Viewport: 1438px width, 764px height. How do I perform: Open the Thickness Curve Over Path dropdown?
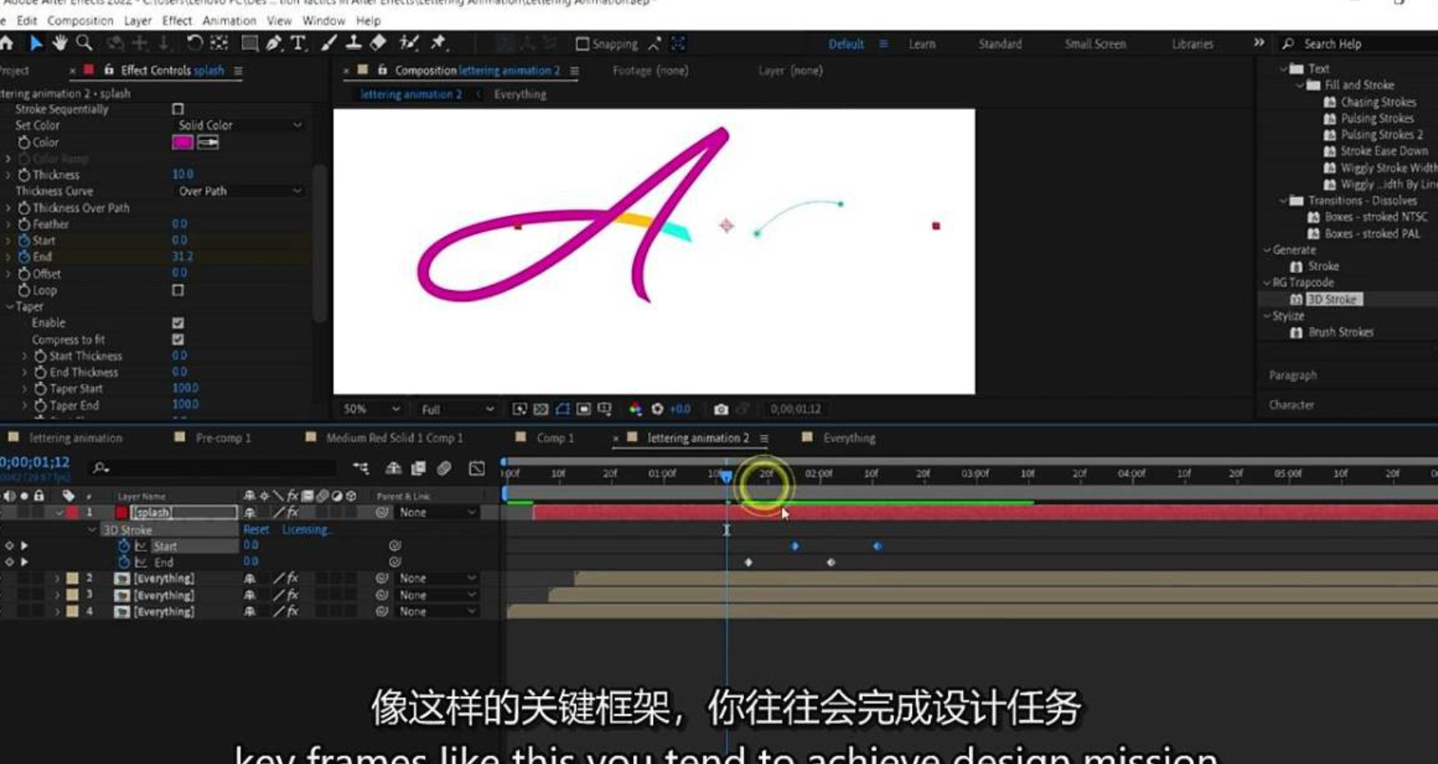coord(240,191)
